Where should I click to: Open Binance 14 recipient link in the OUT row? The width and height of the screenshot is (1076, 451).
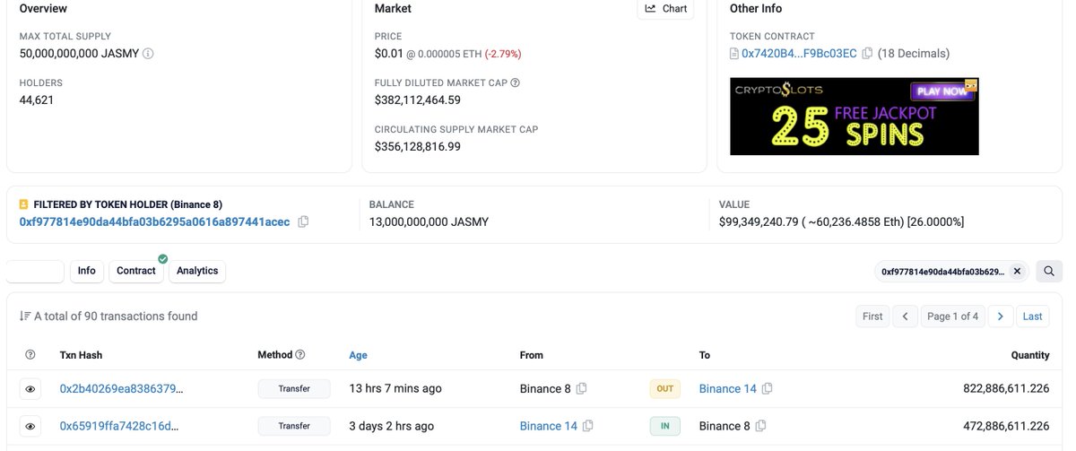(x=727, y=389)
